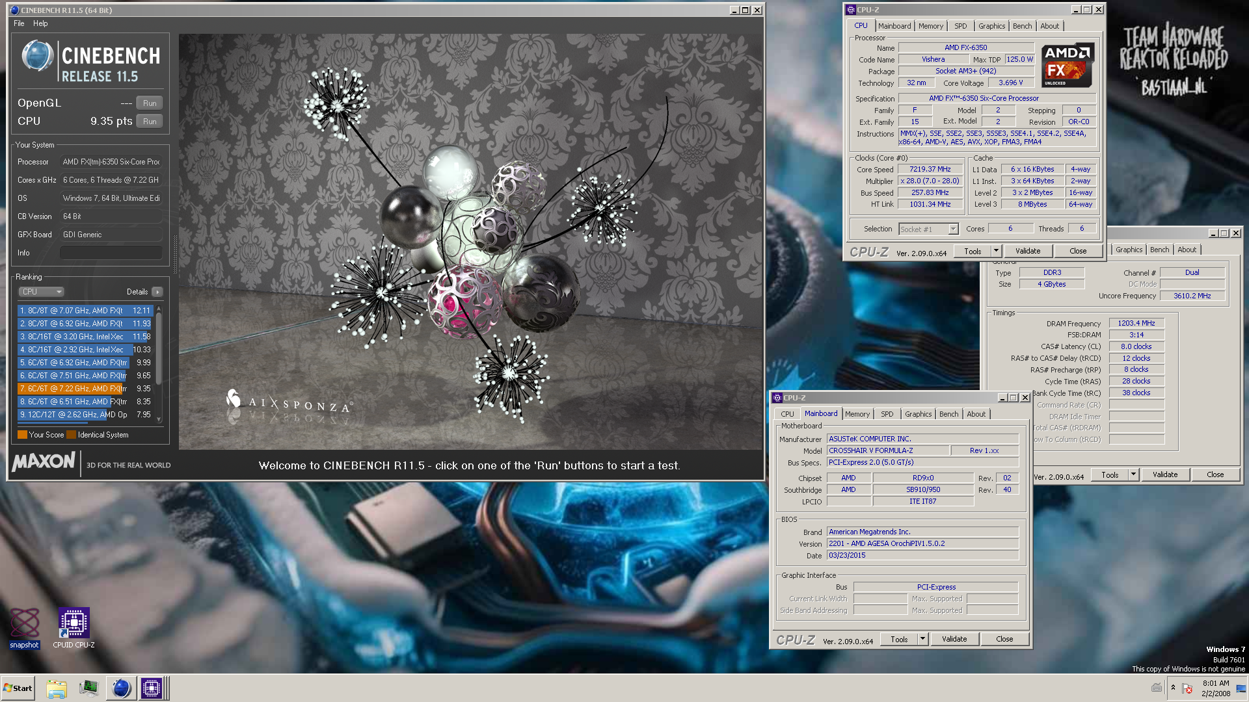Run the OpenGL benchmark
This screenshot has height=702, width=1249.
pyautogui.click(x=150, y=103)
